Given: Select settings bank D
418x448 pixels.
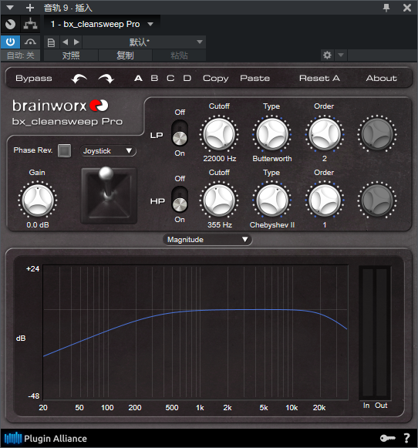Looking at the screenshot, I should point(187,78).
